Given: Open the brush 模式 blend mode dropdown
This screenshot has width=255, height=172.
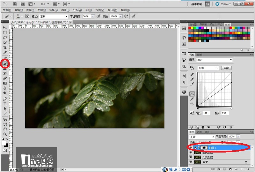Looking at the screenshot, I should click(x=54, y=16).
